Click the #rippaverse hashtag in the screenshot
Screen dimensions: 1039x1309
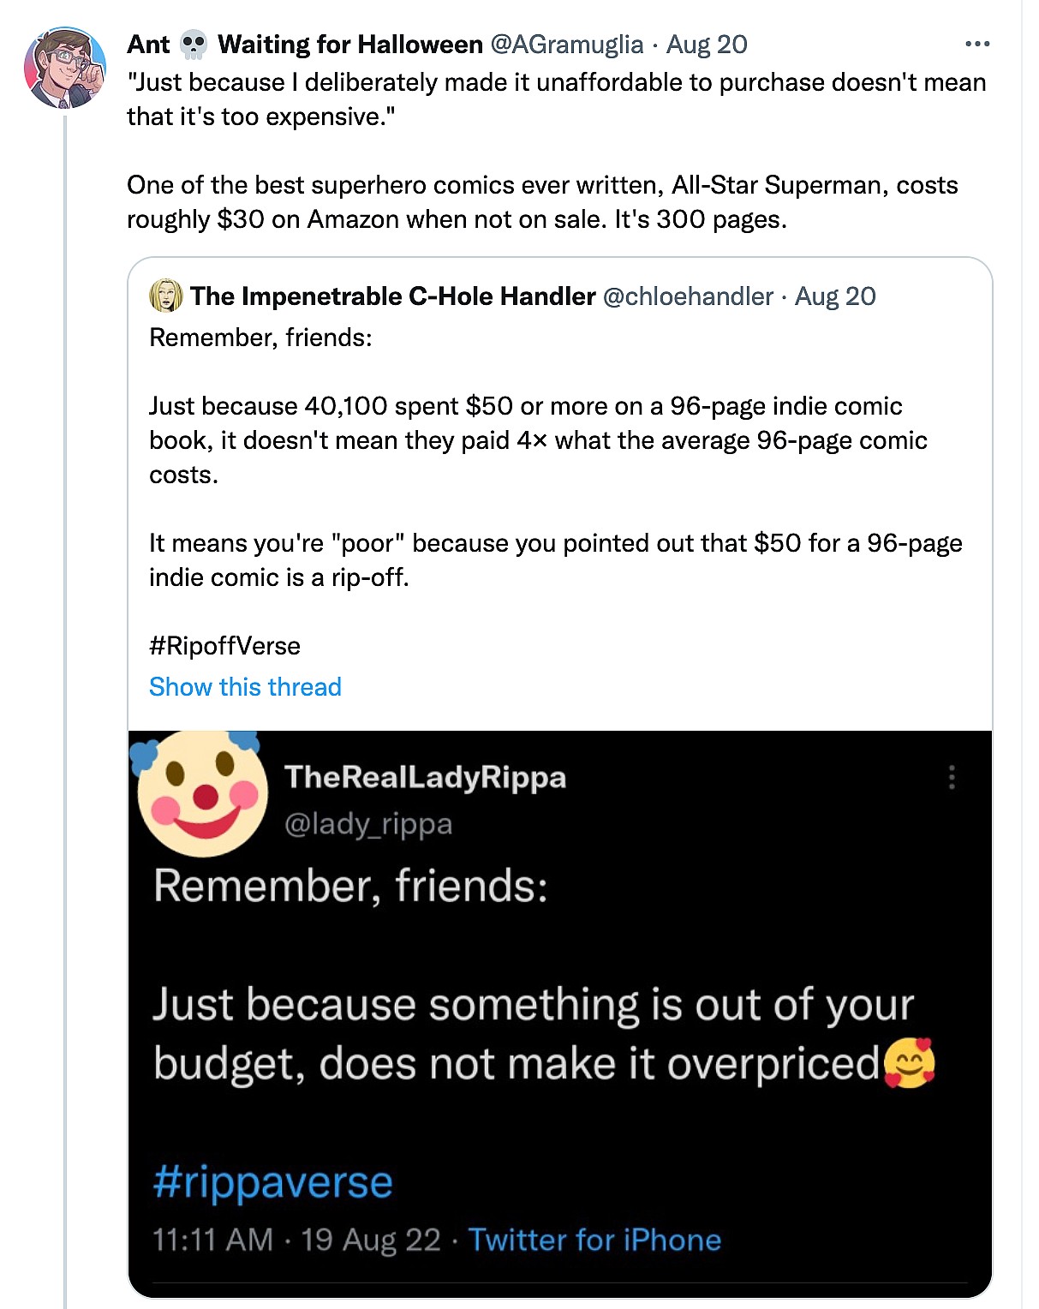(x=272, y=1182)
